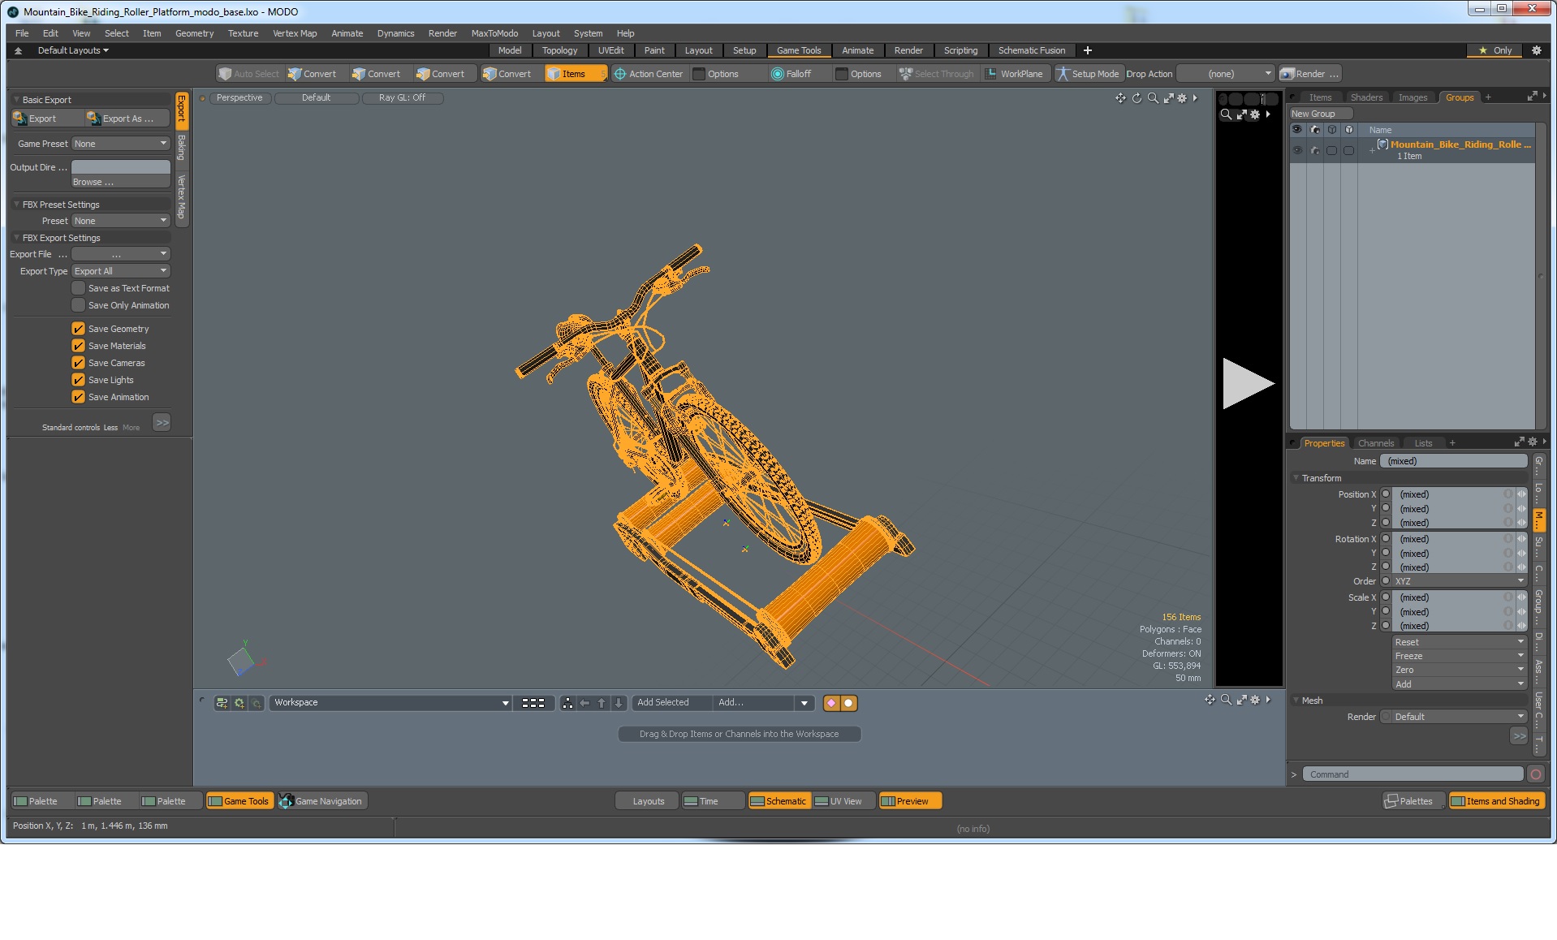Click Add Selected in schematic
The height and width of the screenshot is (940, 1557).
coord(671,703)
